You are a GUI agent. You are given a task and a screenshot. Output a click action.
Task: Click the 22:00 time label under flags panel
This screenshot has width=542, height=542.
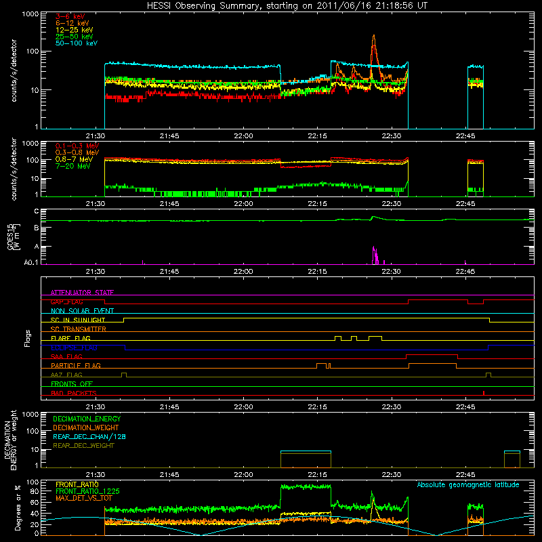243,407
